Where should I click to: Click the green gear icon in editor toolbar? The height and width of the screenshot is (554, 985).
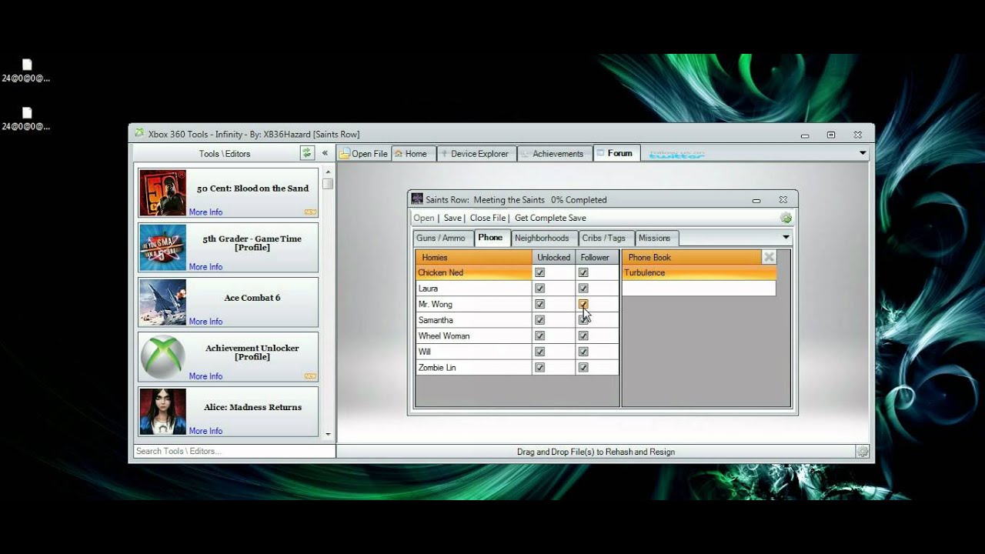pyautogui.click(x=785, y=219)
